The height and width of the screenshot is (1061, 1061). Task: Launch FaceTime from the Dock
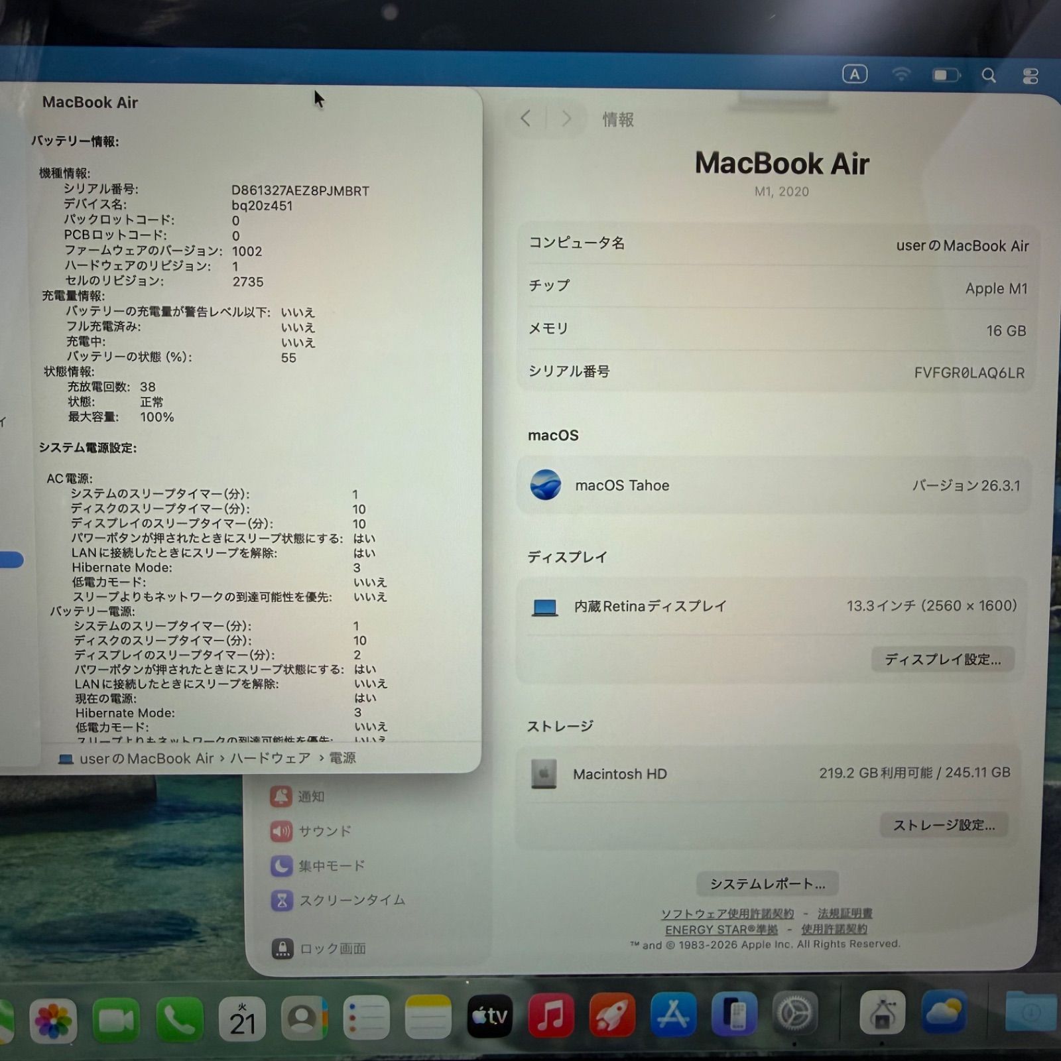point(116,1020)
